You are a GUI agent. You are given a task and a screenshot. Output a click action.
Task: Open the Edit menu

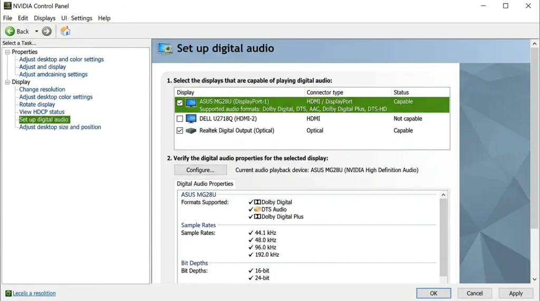coord(23,18)
